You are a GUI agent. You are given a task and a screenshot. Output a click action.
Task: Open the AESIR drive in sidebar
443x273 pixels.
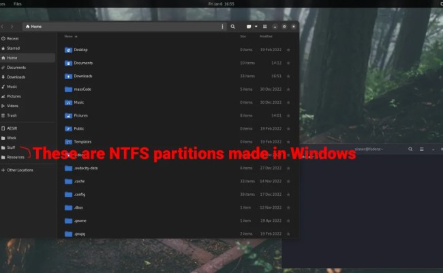tap(27, 128)
